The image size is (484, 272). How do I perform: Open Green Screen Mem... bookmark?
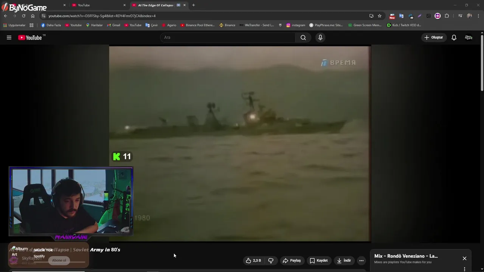click(x=365, y=25)
